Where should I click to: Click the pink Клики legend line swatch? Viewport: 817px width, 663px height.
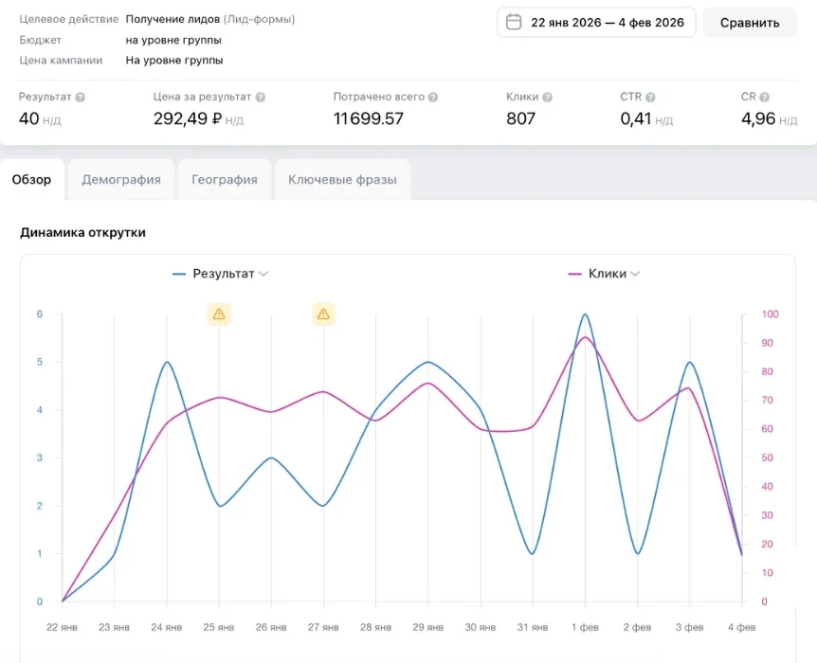574,274
